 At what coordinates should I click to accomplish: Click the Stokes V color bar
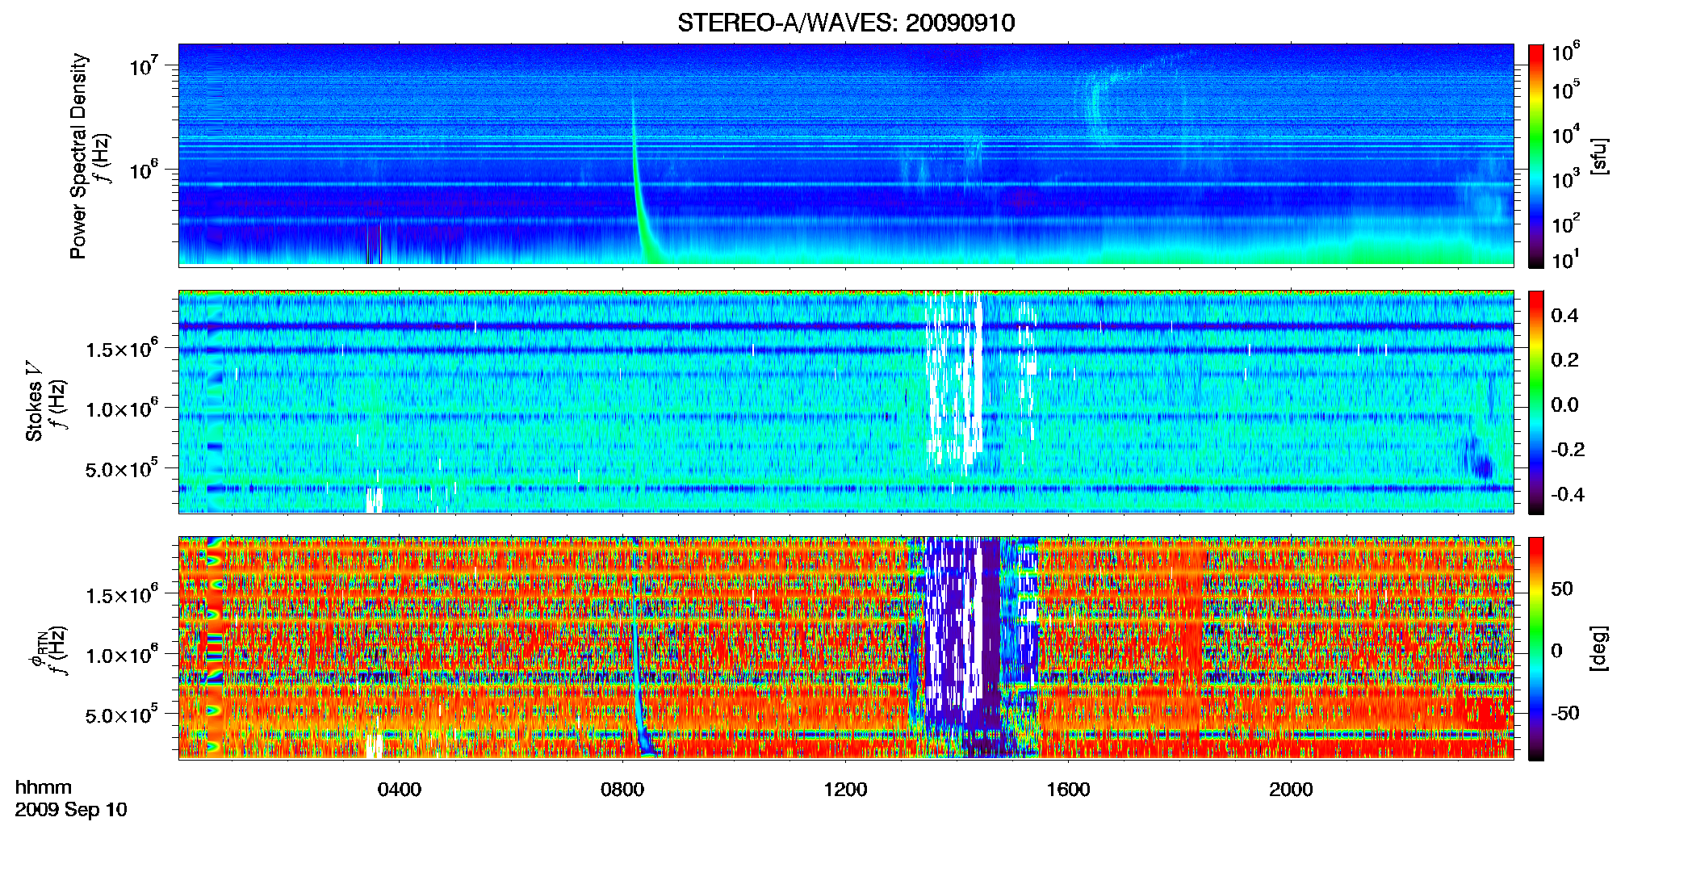[1535, 402]
